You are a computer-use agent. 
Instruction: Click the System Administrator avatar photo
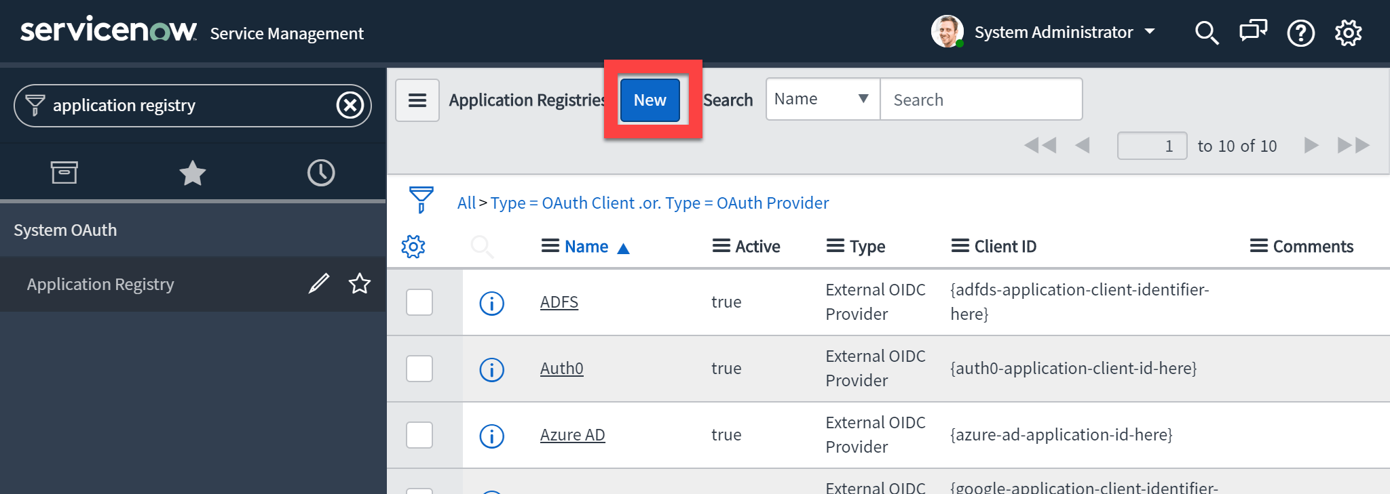point(947,31)
